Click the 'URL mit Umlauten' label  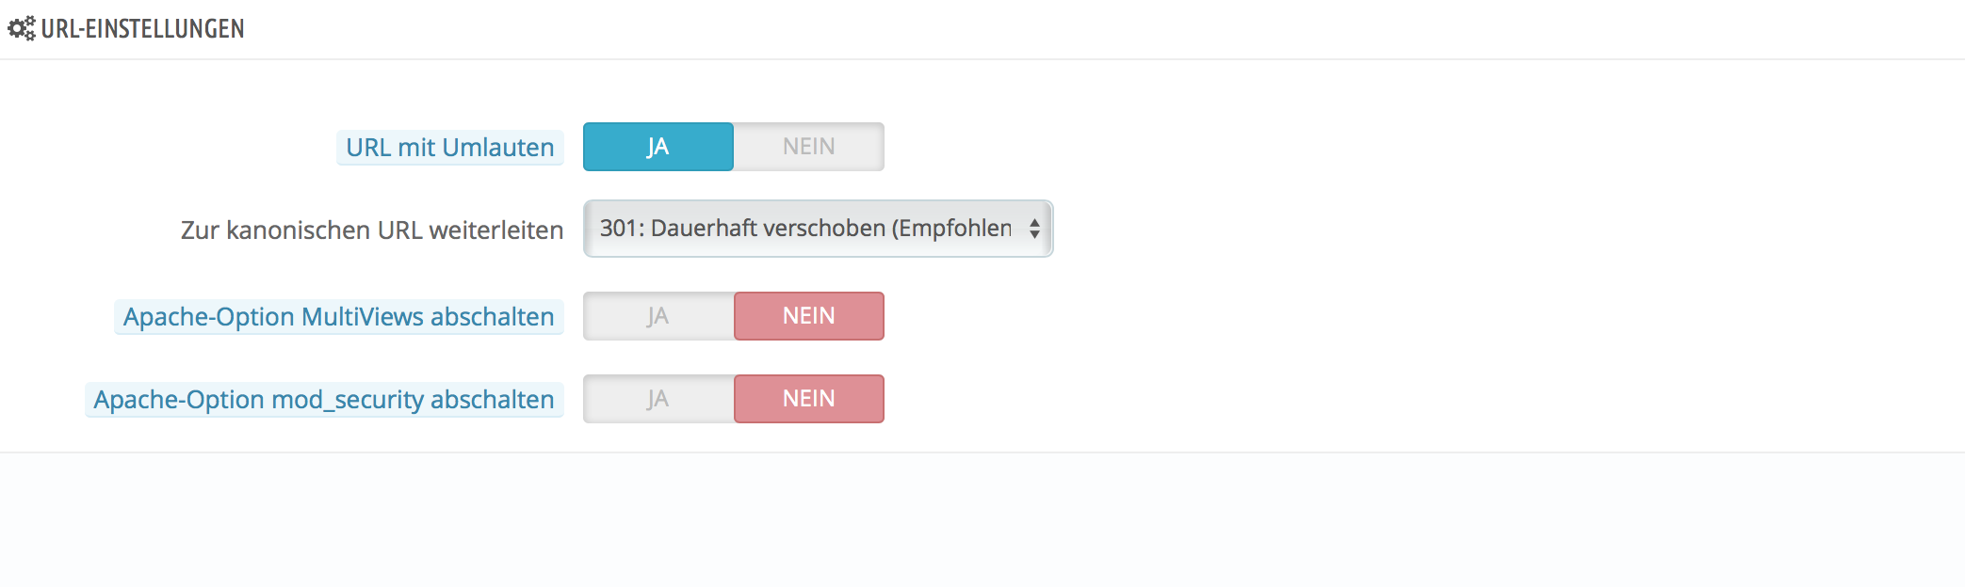[x=449, y=148]
